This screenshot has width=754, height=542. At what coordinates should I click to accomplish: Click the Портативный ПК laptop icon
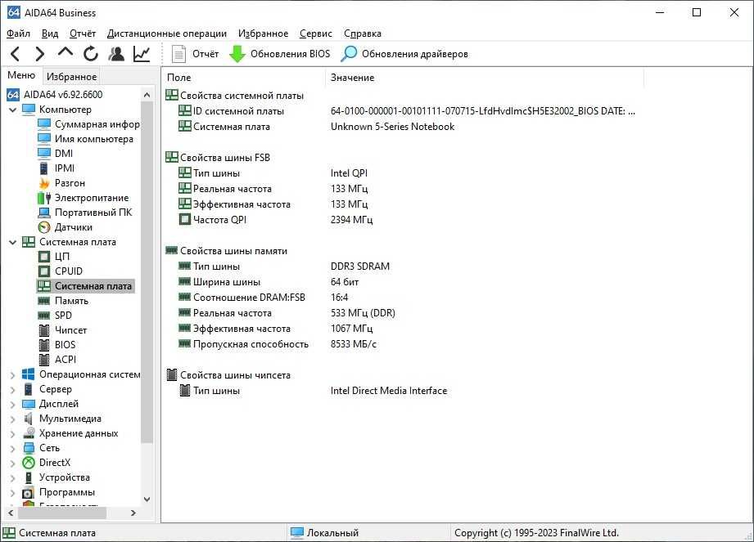44,213
